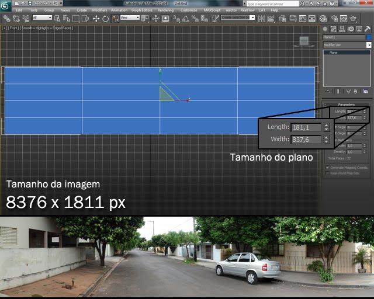Open the Manage Layers icon

282,18
